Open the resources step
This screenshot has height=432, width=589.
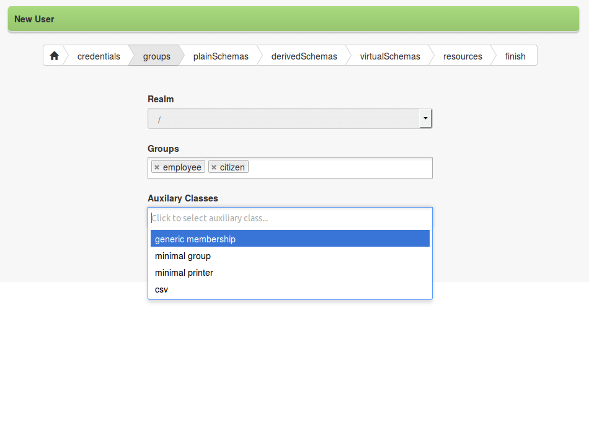[463, 56]
